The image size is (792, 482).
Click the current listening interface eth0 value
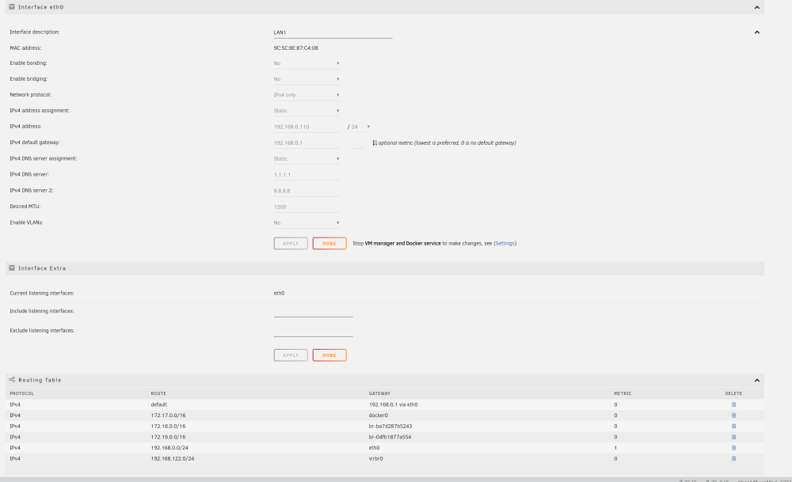pyautogui.click(x=279, y=294)
